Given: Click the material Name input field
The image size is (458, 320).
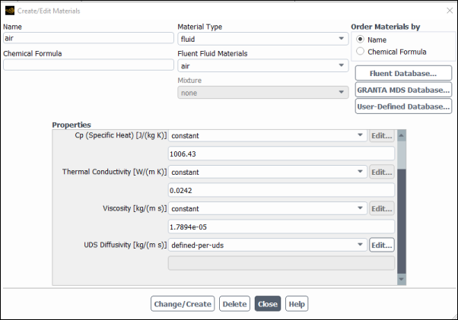Looking at the screenshot, I should 88,38.
